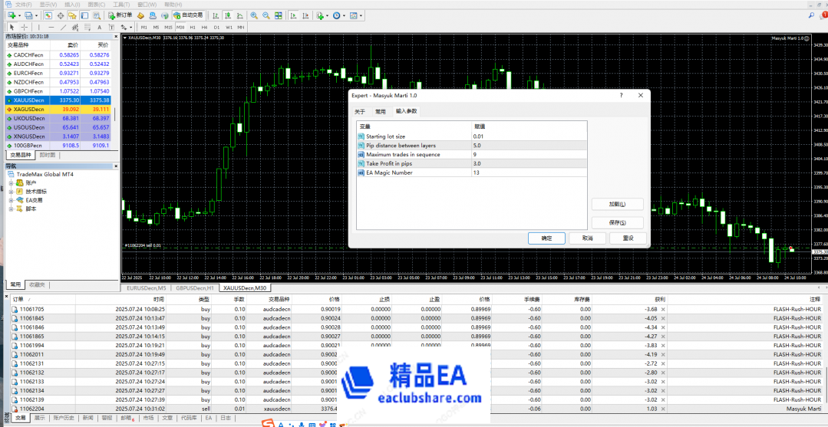Pick the vertical line drawing tool
This screenshot has width=828, height=427.
[x=38, y=27]
